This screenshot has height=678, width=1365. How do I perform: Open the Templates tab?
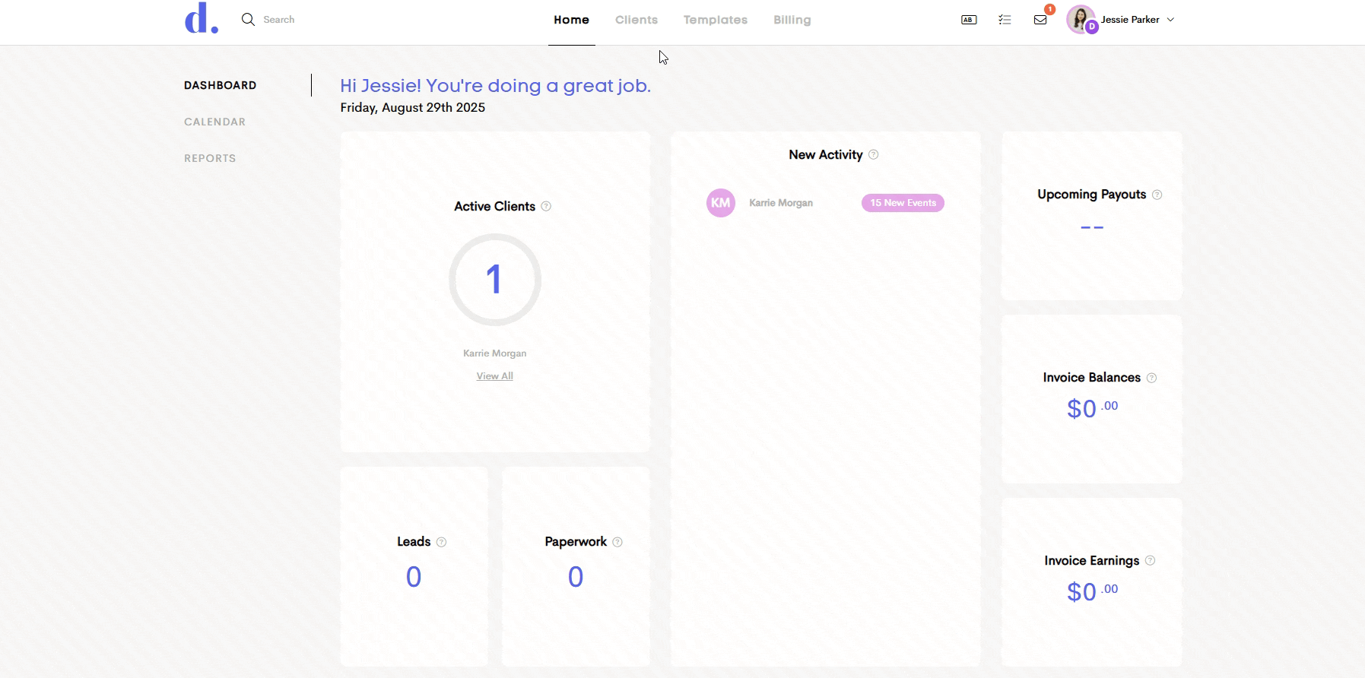[x=716, y=20]
